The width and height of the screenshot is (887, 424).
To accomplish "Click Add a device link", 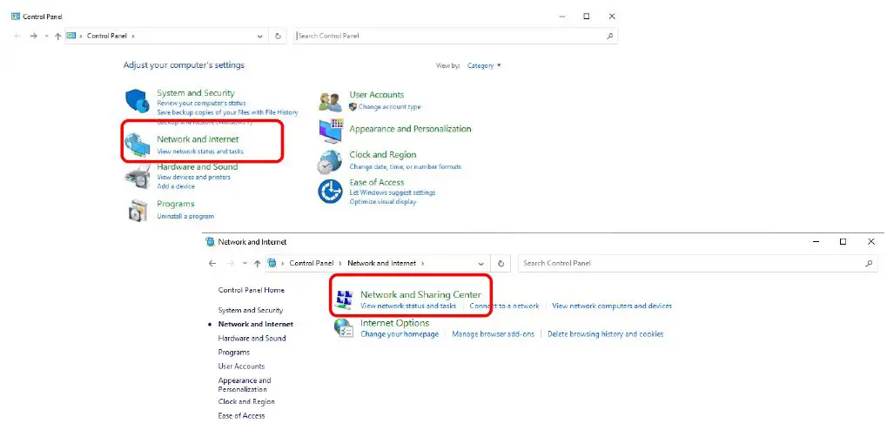I will point(175,186).
